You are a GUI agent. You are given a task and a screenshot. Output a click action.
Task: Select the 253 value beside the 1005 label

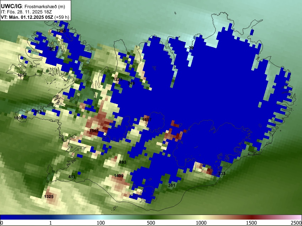point(38,112)
